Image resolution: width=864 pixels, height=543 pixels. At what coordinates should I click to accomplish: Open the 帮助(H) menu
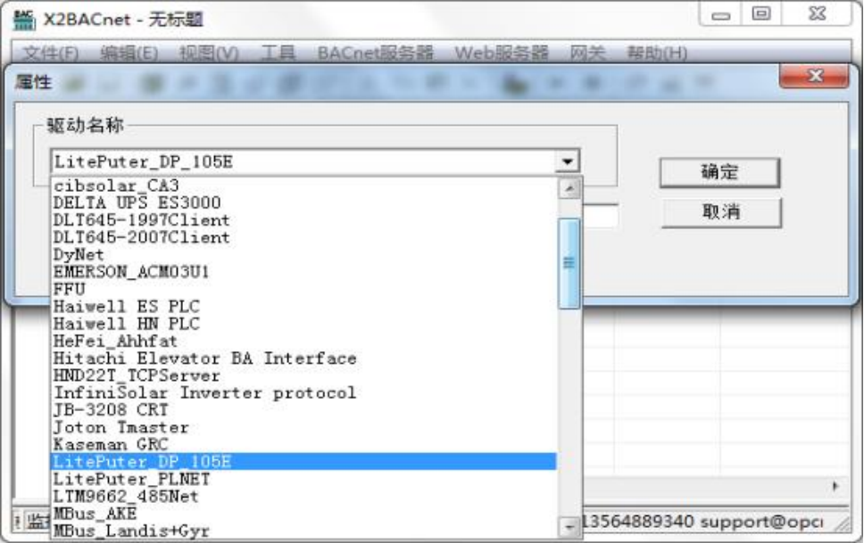657,53
